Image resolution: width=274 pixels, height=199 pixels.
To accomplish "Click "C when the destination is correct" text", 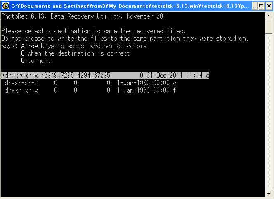I will point(76,53).
